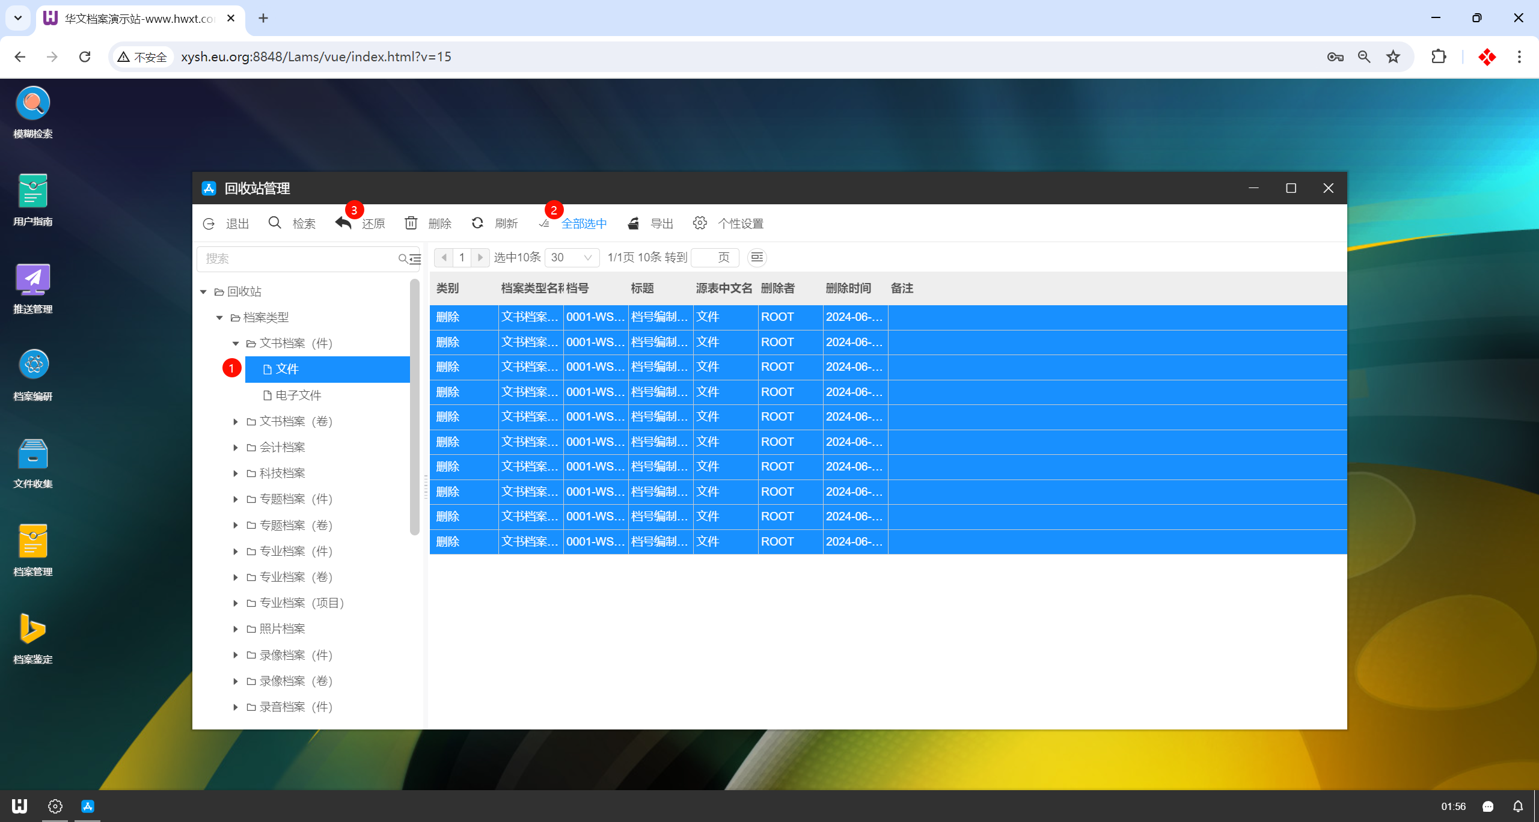This screenshot has height=822, width=1539.
Task: Click the 删除 trash can icon
Action: pyautogui.click(x=411, y=224)
